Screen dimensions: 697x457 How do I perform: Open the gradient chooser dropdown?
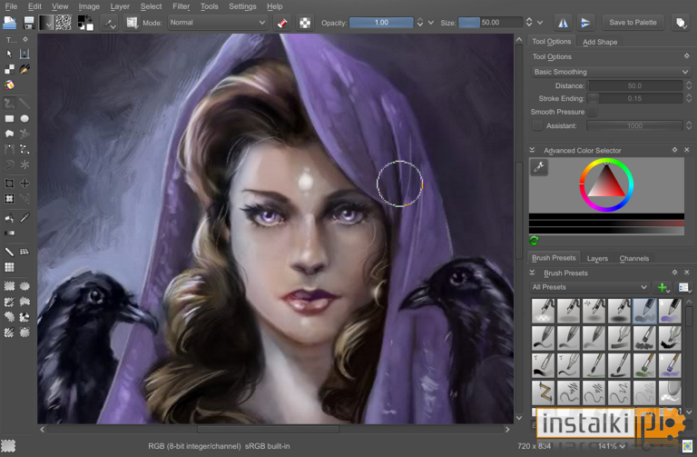[47, 22]
